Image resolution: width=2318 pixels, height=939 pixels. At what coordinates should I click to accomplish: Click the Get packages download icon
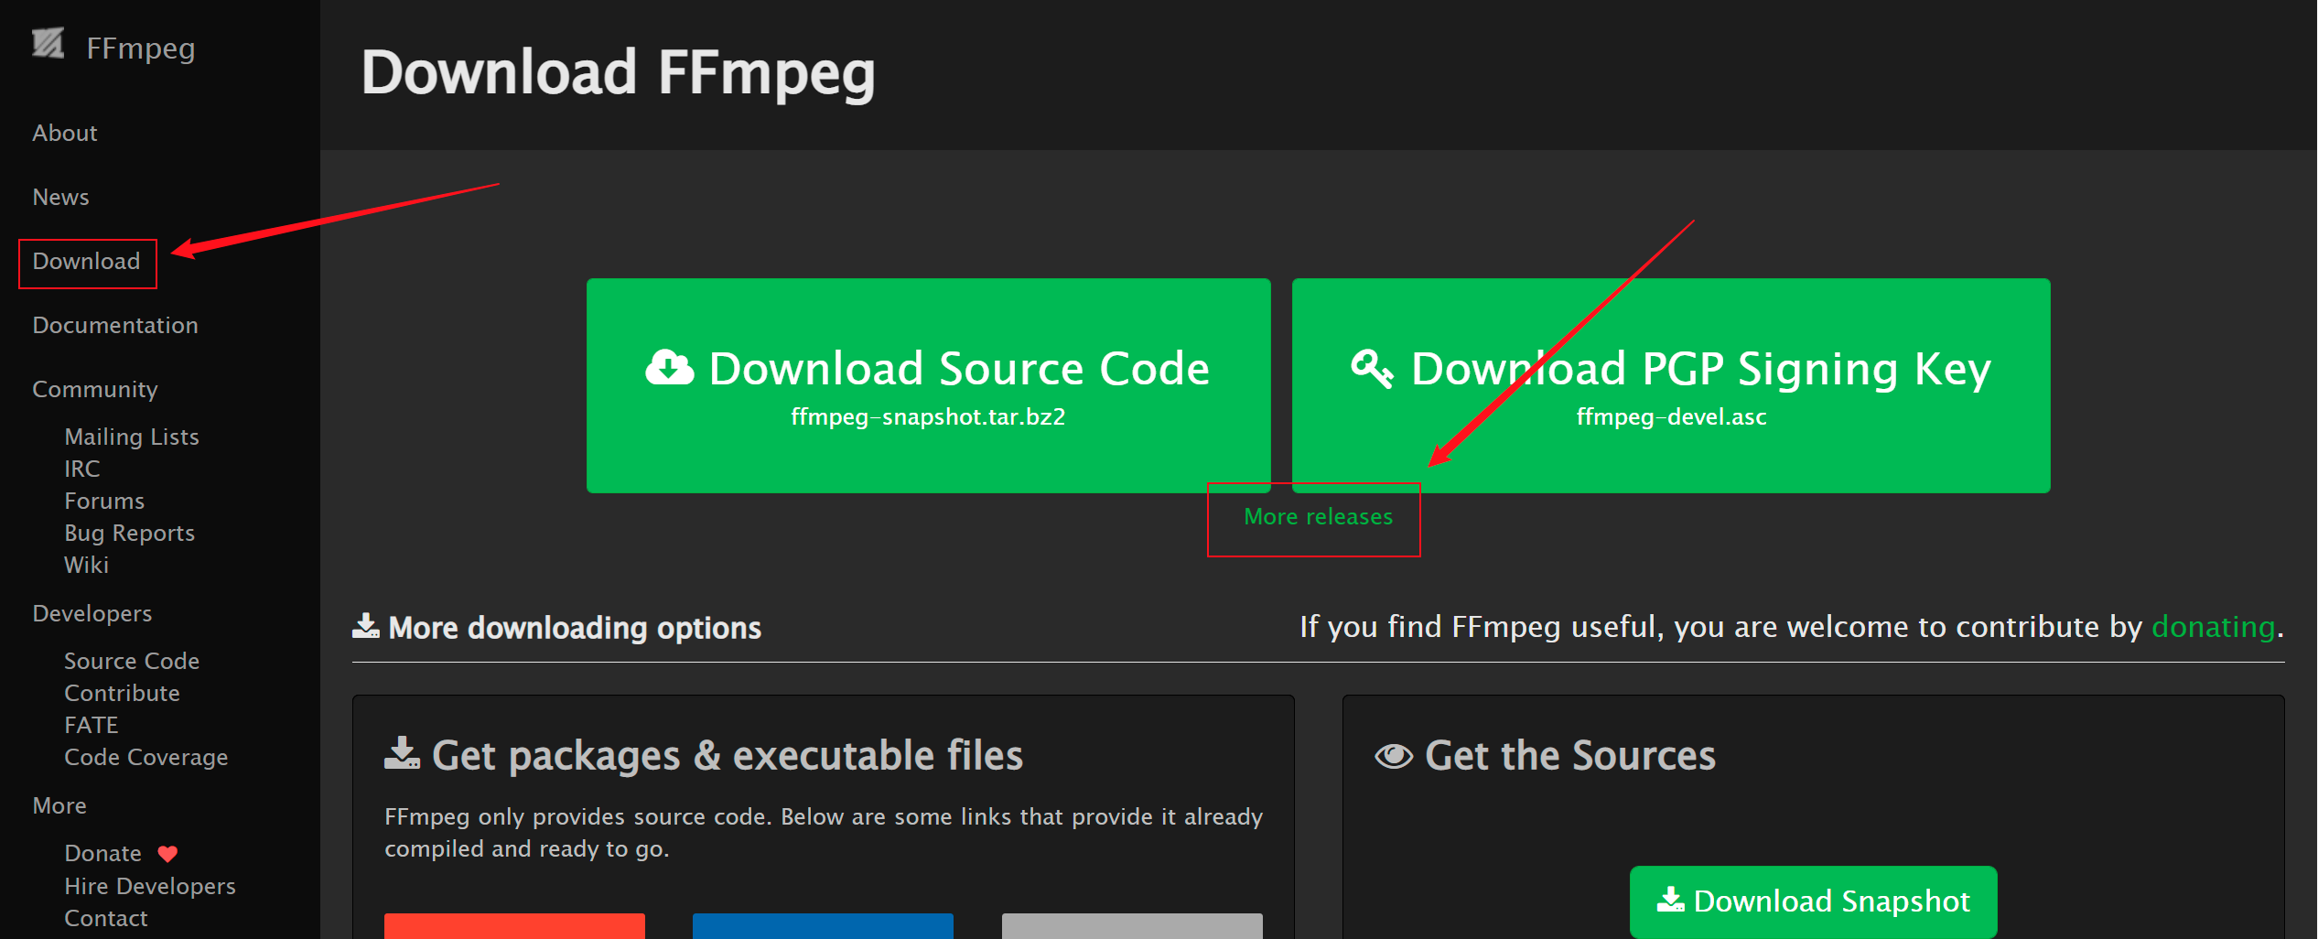(402, 753)
